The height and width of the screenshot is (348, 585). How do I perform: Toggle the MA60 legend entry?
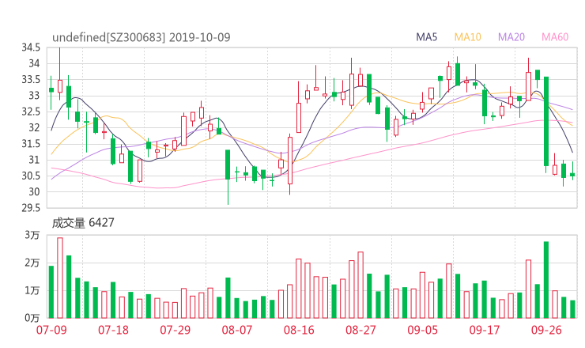point(555,37)
